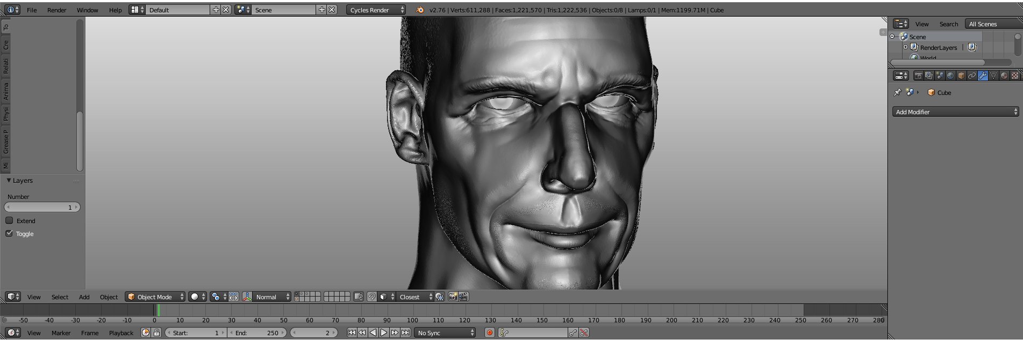
Task: Uncheck the Toggle checkbox
Action: coord(9,233)
